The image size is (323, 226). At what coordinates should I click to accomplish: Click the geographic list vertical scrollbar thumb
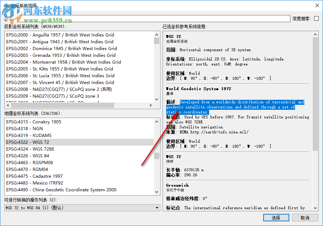point(156,156)
